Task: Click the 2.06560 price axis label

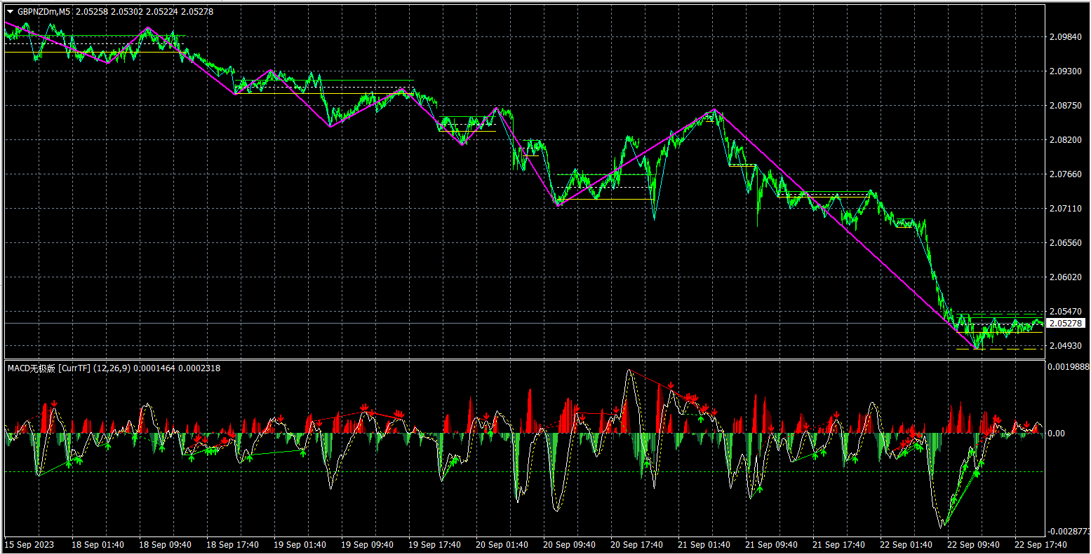Action: 1066,243
